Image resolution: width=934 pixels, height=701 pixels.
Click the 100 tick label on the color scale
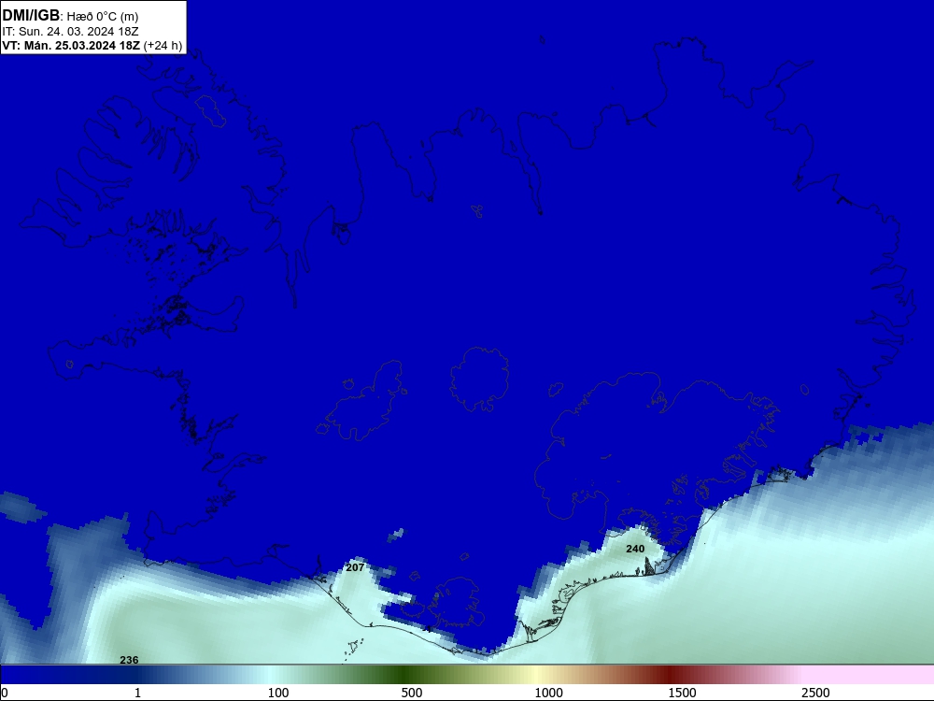pos(278,693)
